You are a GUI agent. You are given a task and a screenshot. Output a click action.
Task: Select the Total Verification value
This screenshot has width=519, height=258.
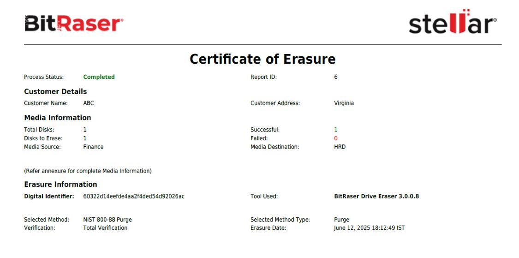(x=105, y=228)
